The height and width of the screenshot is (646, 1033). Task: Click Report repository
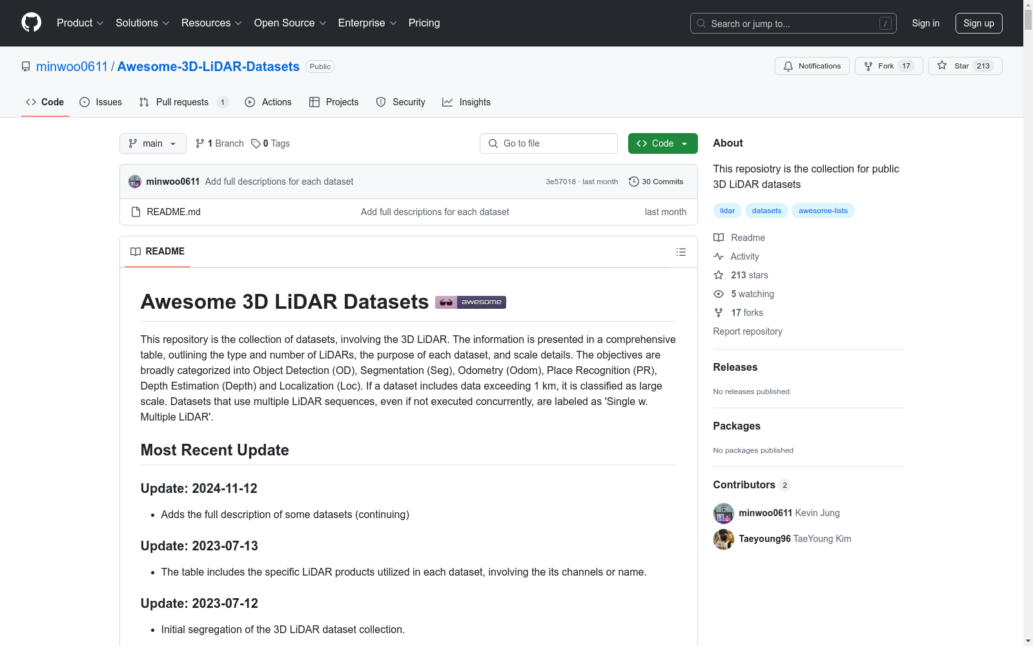coord(748,331)
